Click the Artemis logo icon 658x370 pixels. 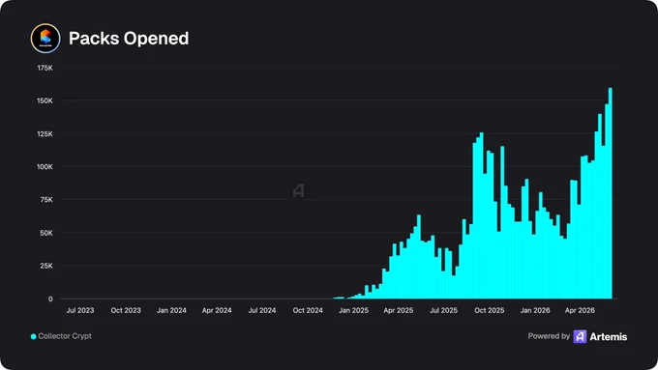coord(580,336)
